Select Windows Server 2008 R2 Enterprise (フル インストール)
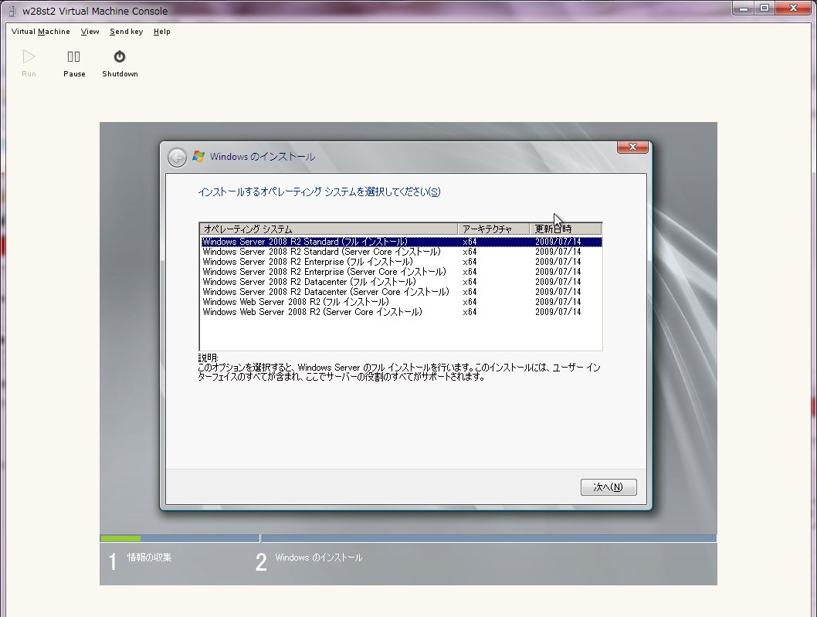817x617 pixels. click(x=402, y=262)
